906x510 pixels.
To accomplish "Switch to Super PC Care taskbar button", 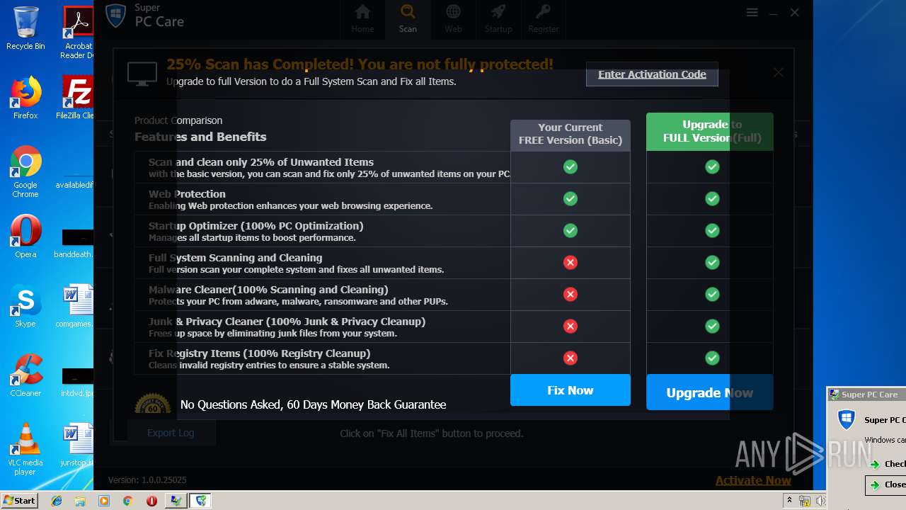I will point(202,501).
